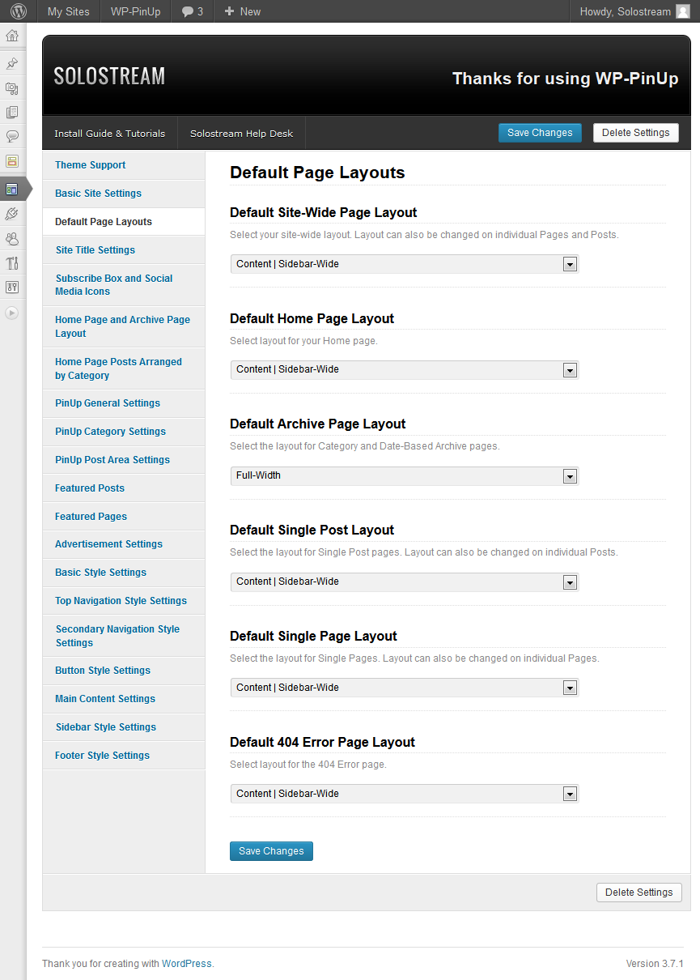Switch to PinUp Category Settings tab
This screenshot has height=980, width=700.
tap(124, 432)
